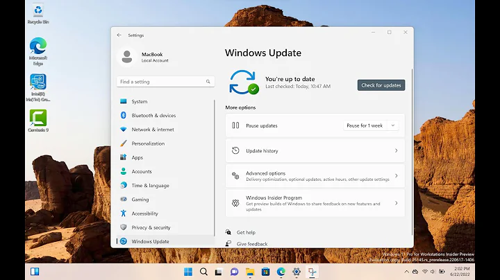Select Privacy & security

[165, 227]
